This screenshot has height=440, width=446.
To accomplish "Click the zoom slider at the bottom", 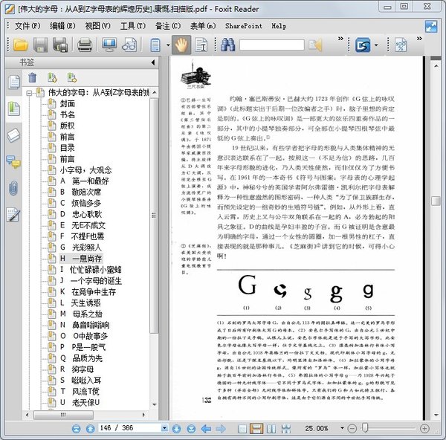I will coord(387,428).
